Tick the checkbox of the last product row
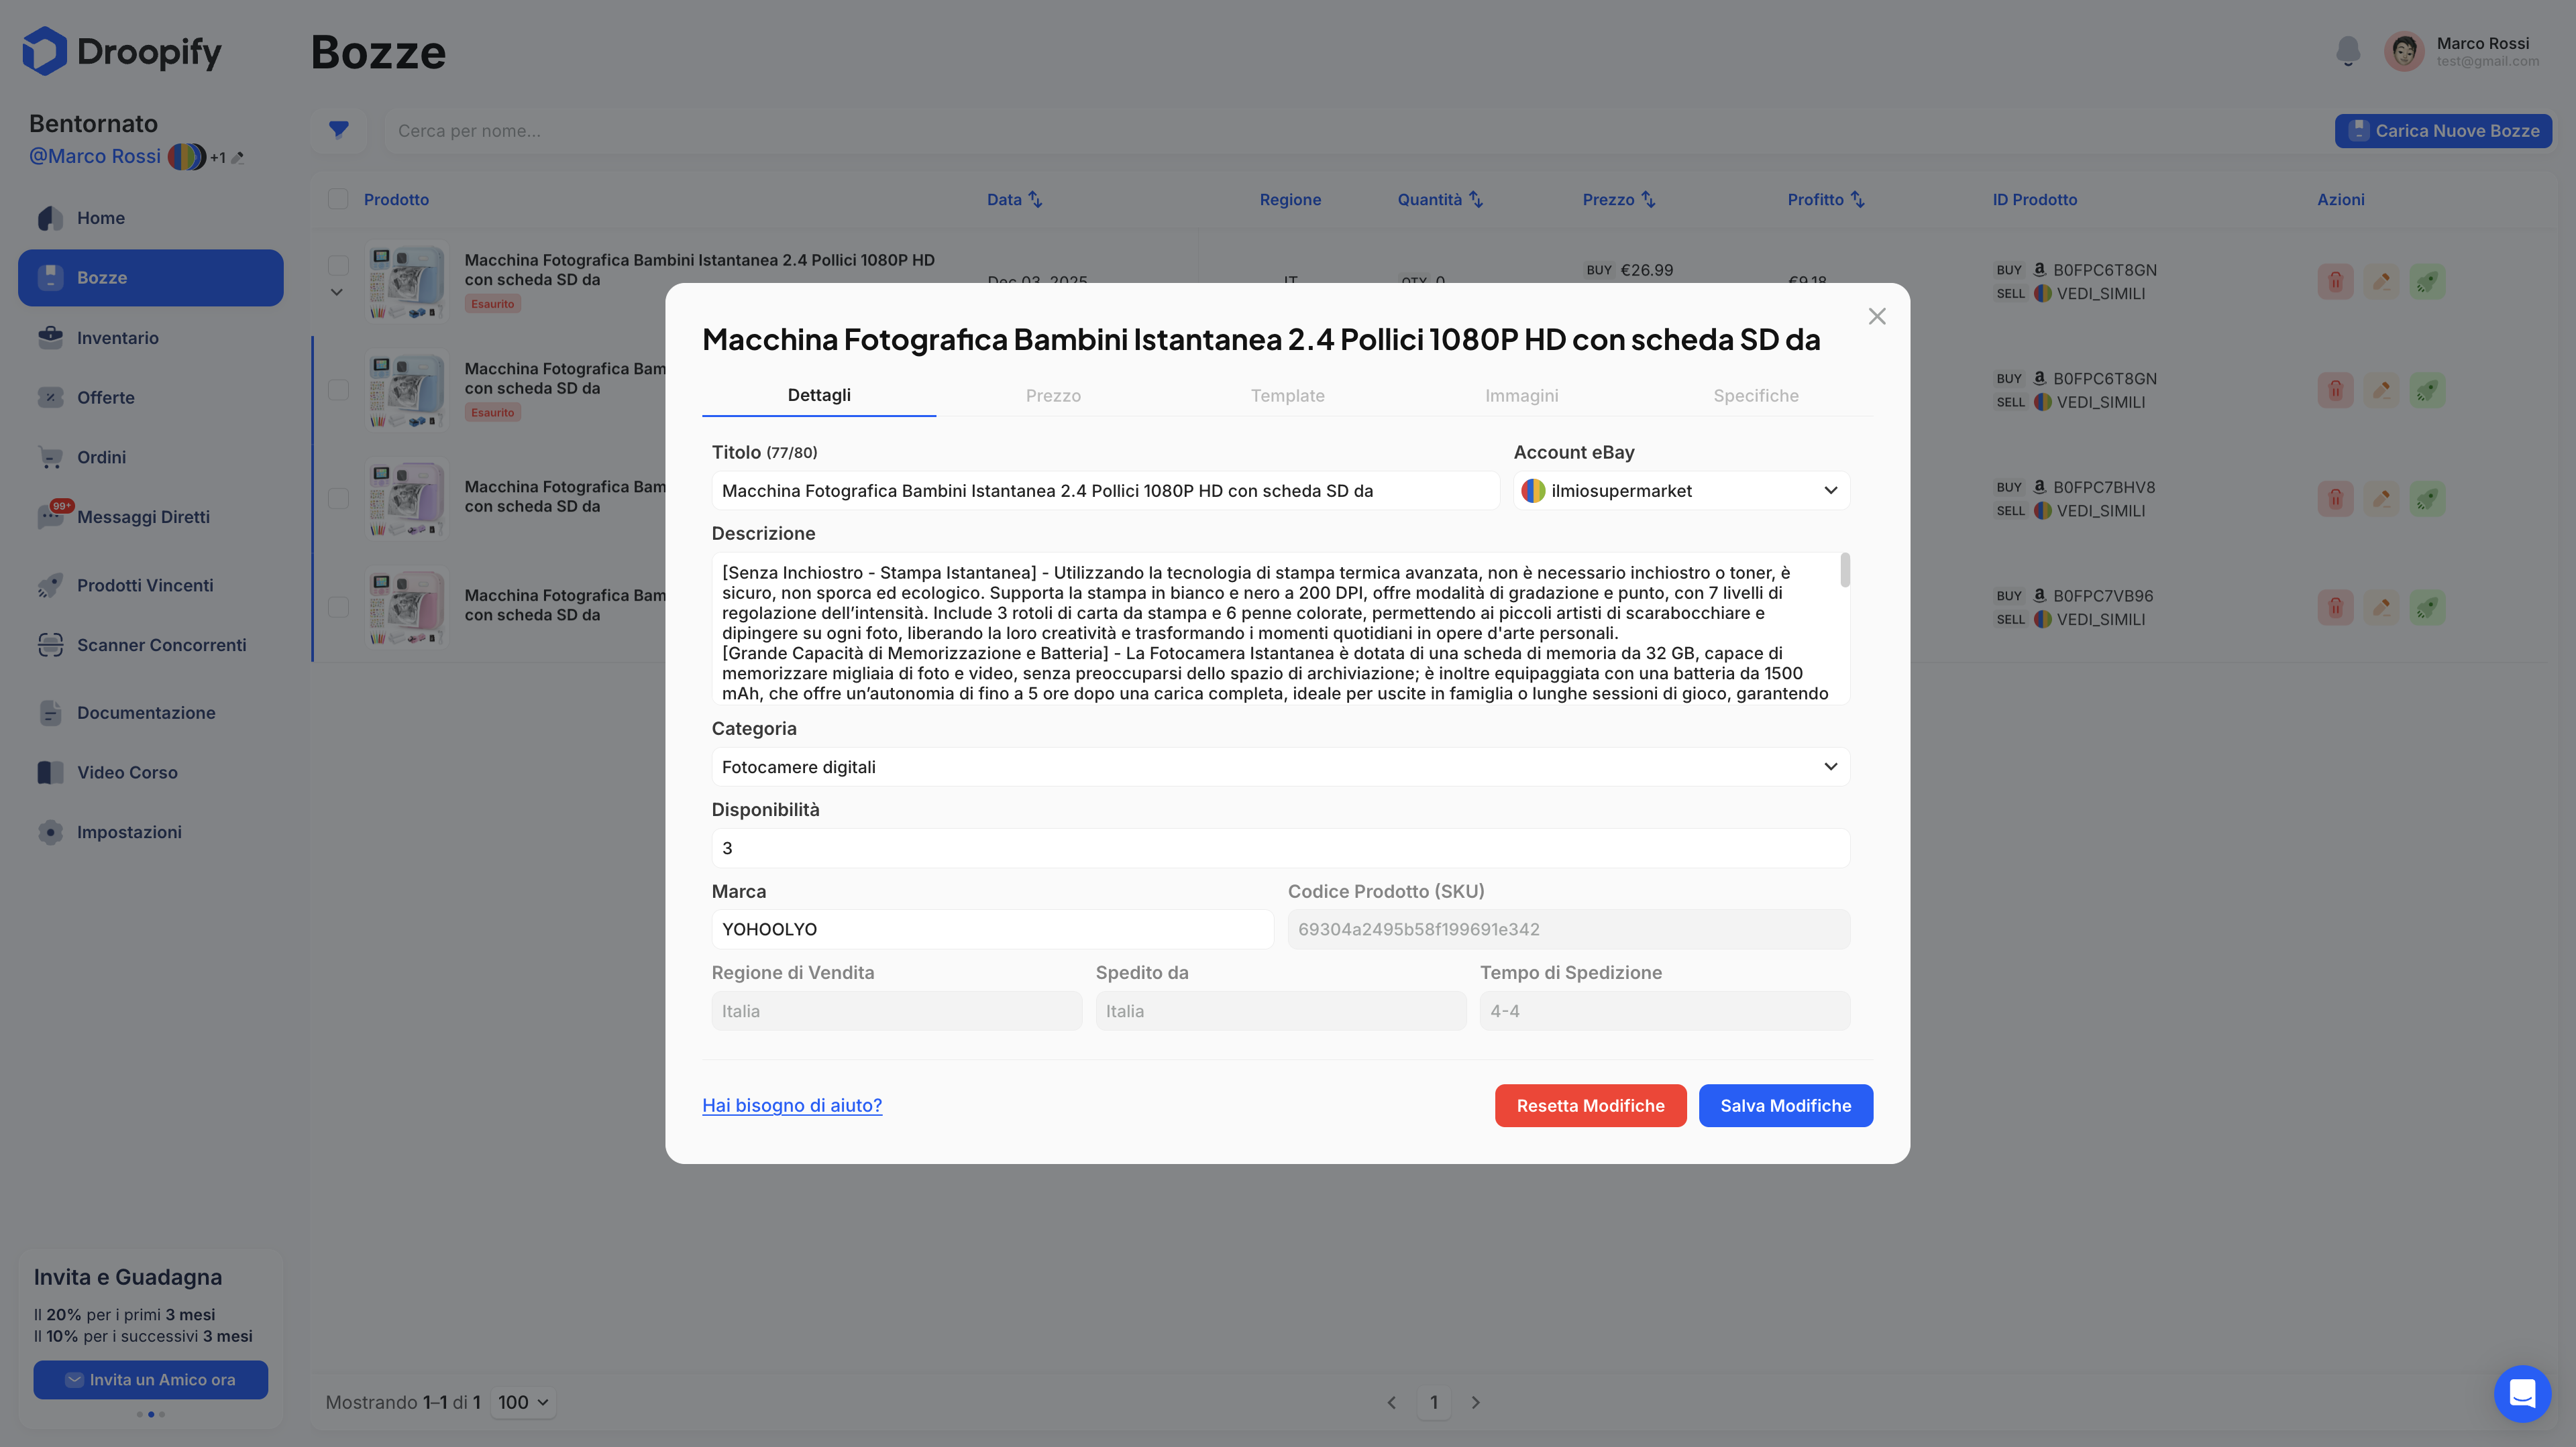Screen dimensions: 2576x1447 (338, 607)
